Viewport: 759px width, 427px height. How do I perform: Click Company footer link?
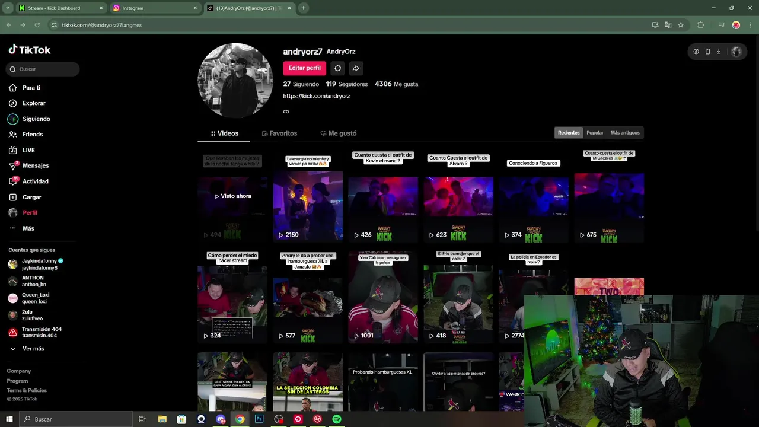pyautogui.click(x=19, y=371)
